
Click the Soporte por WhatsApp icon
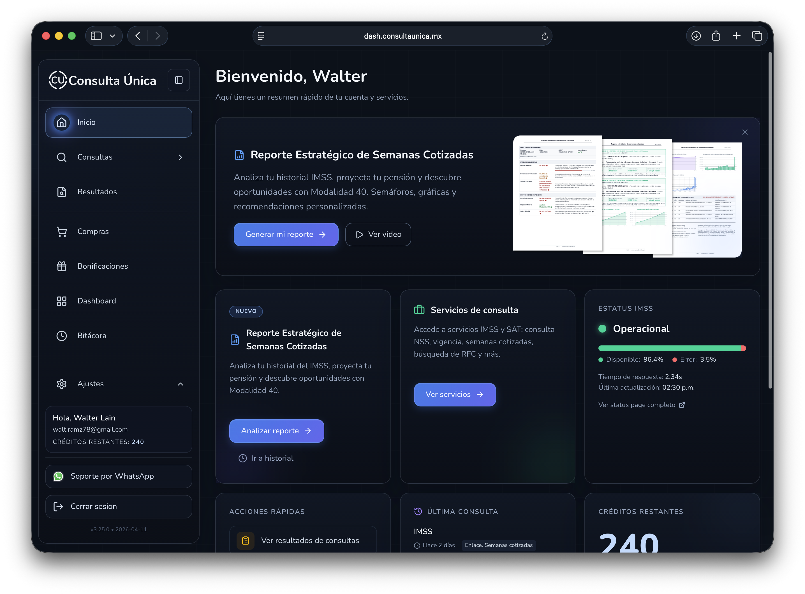coord(58,476)
